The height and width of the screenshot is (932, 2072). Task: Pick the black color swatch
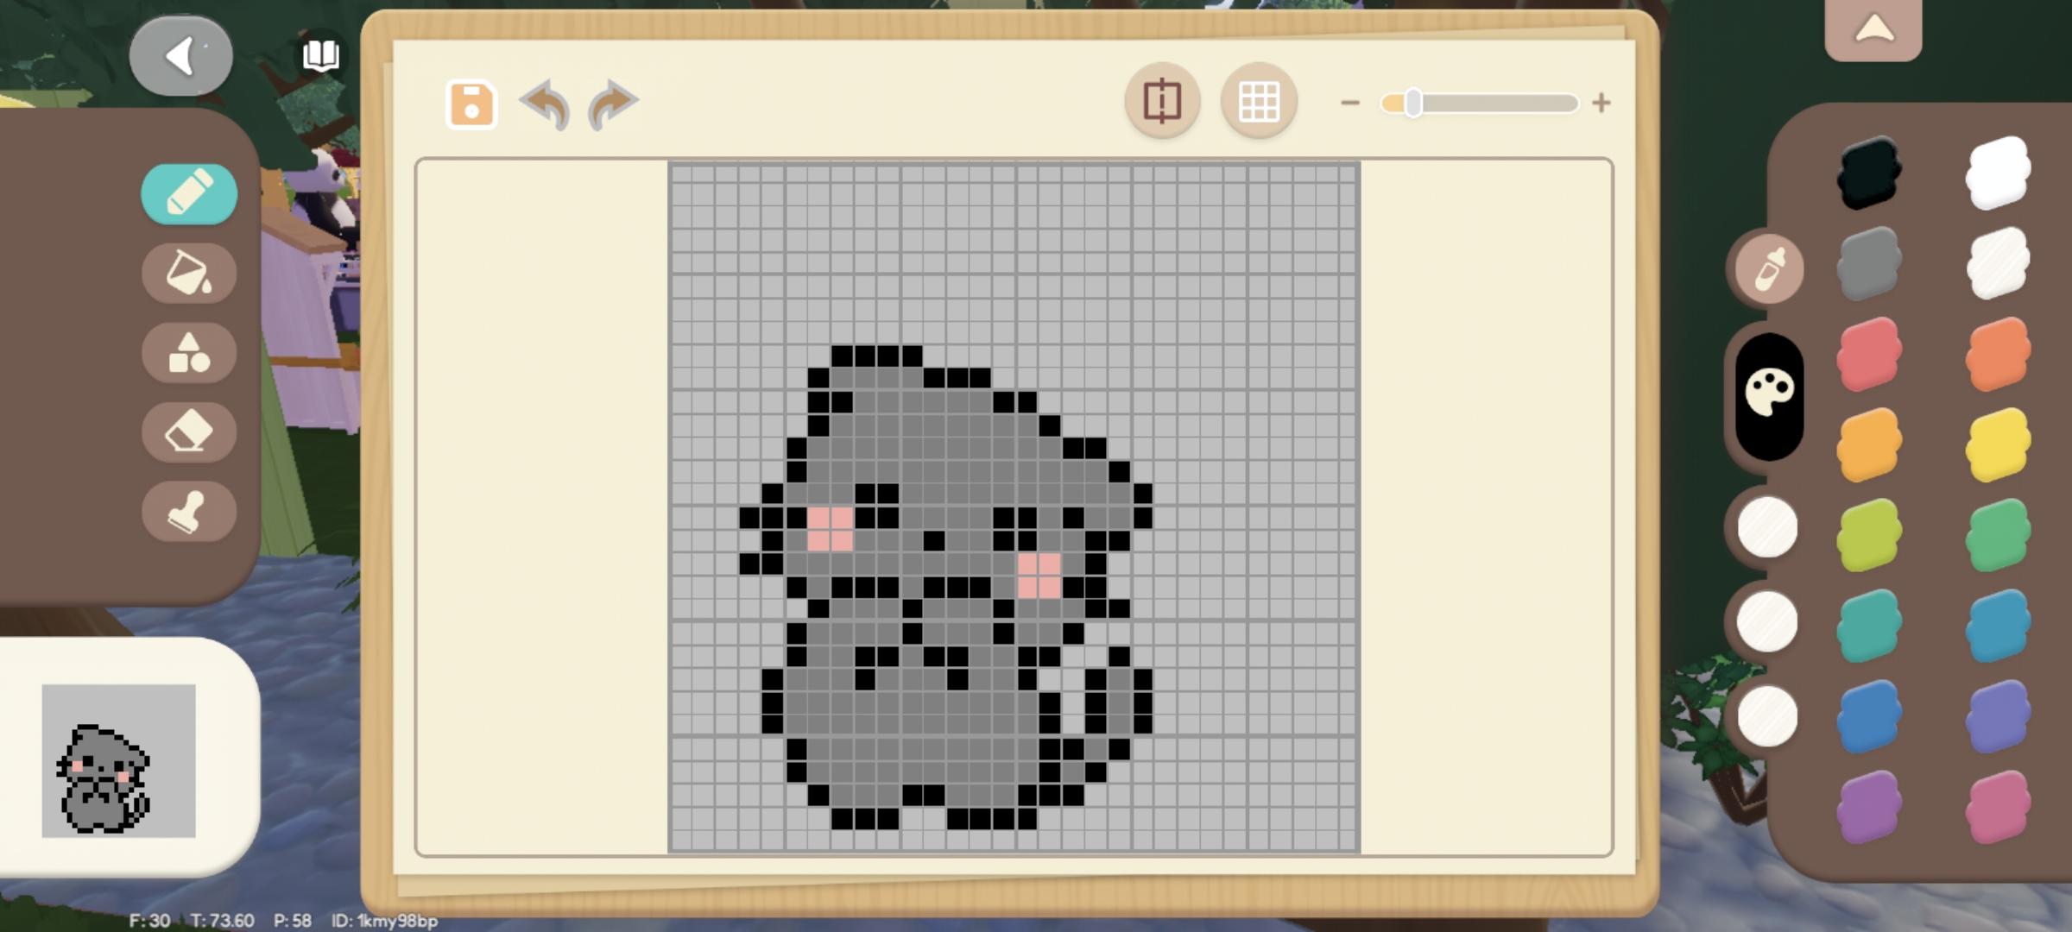point(1869,173)
